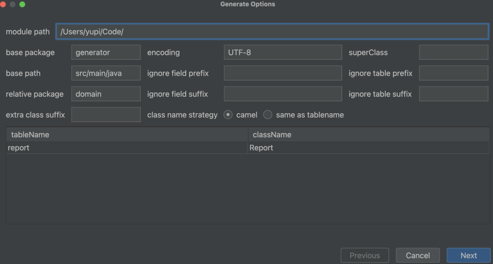Focus the ignore table prefix input

coord(453,73)
